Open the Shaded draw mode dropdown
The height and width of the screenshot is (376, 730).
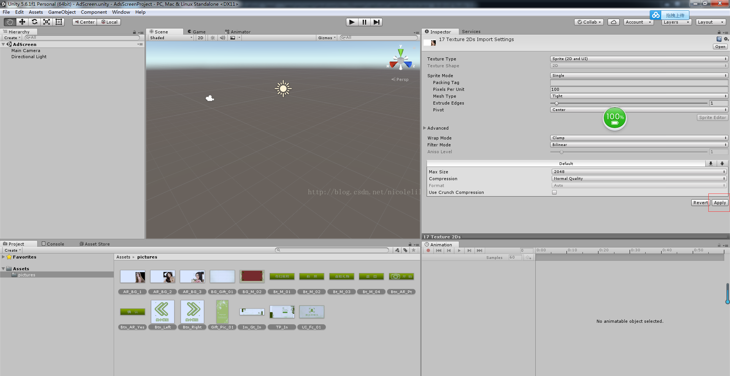click(x=171, y=38)
